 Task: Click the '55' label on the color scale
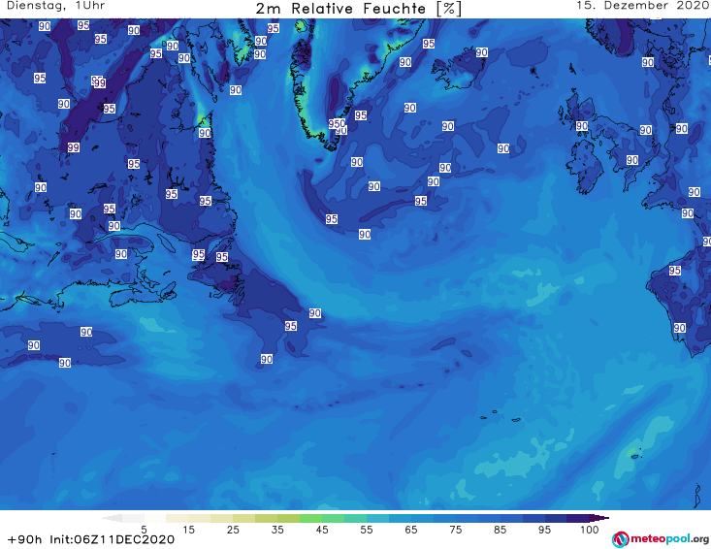point(366,530)
